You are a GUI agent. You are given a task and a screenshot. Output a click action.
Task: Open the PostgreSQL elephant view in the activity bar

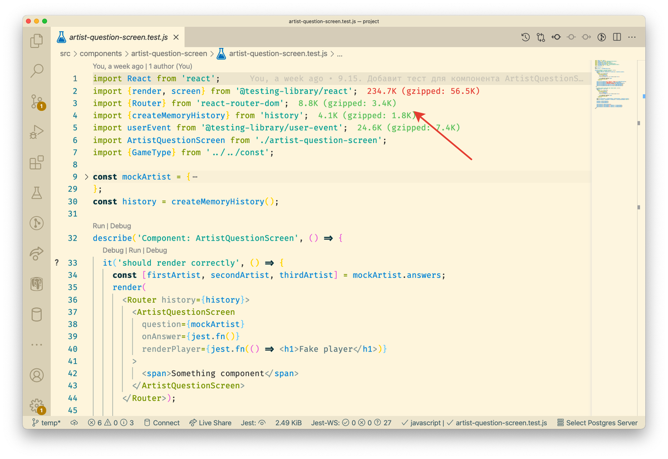[x=37, y=284]
